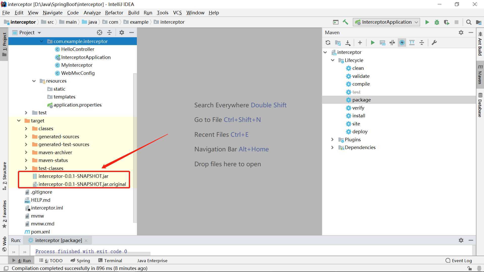Open Project view type dropdown
The width and height of the screenshot is (484, 272).
click(x=39, y=33)
